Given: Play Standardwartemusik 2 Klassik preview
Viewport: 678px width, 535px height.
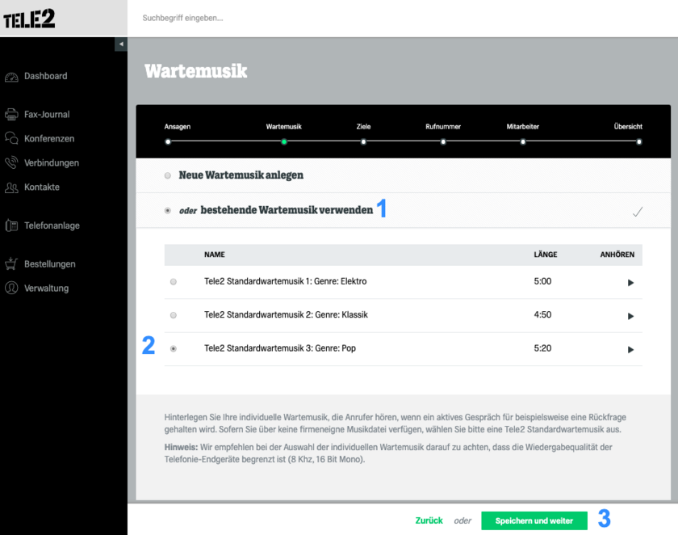Looking at the screenshot, I should [x=630, y=316].
